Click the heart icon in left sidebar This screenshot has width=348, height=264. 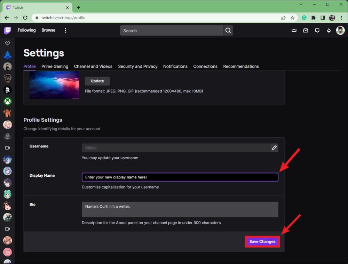8,43
